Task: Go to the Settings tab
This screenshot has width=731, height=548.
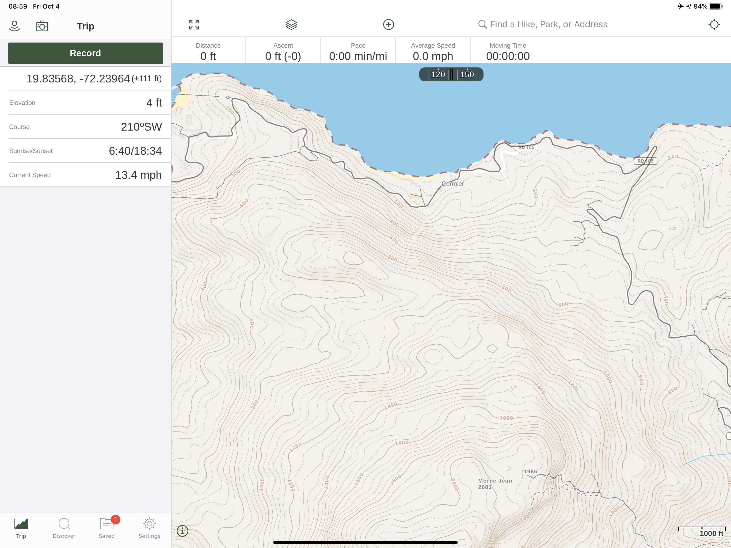Action: (149, 528)
